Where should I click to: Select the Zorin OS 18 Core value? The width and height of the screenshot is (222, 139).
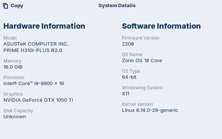click(142, 61)
